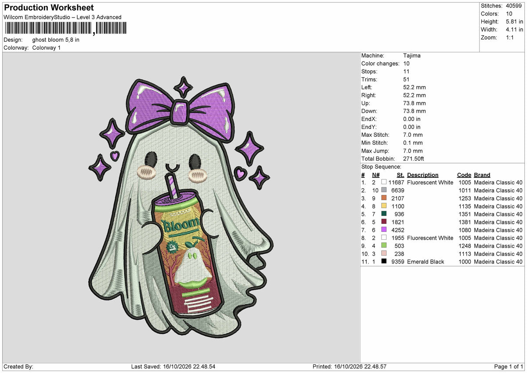Click the 'Stop Sequence:' label

pos(381,167)
